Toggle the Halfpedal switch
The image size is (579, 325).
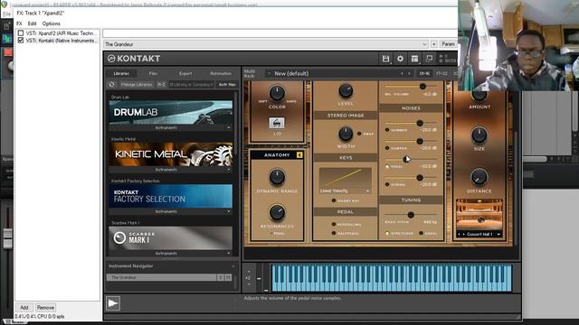tap(334, 233)
